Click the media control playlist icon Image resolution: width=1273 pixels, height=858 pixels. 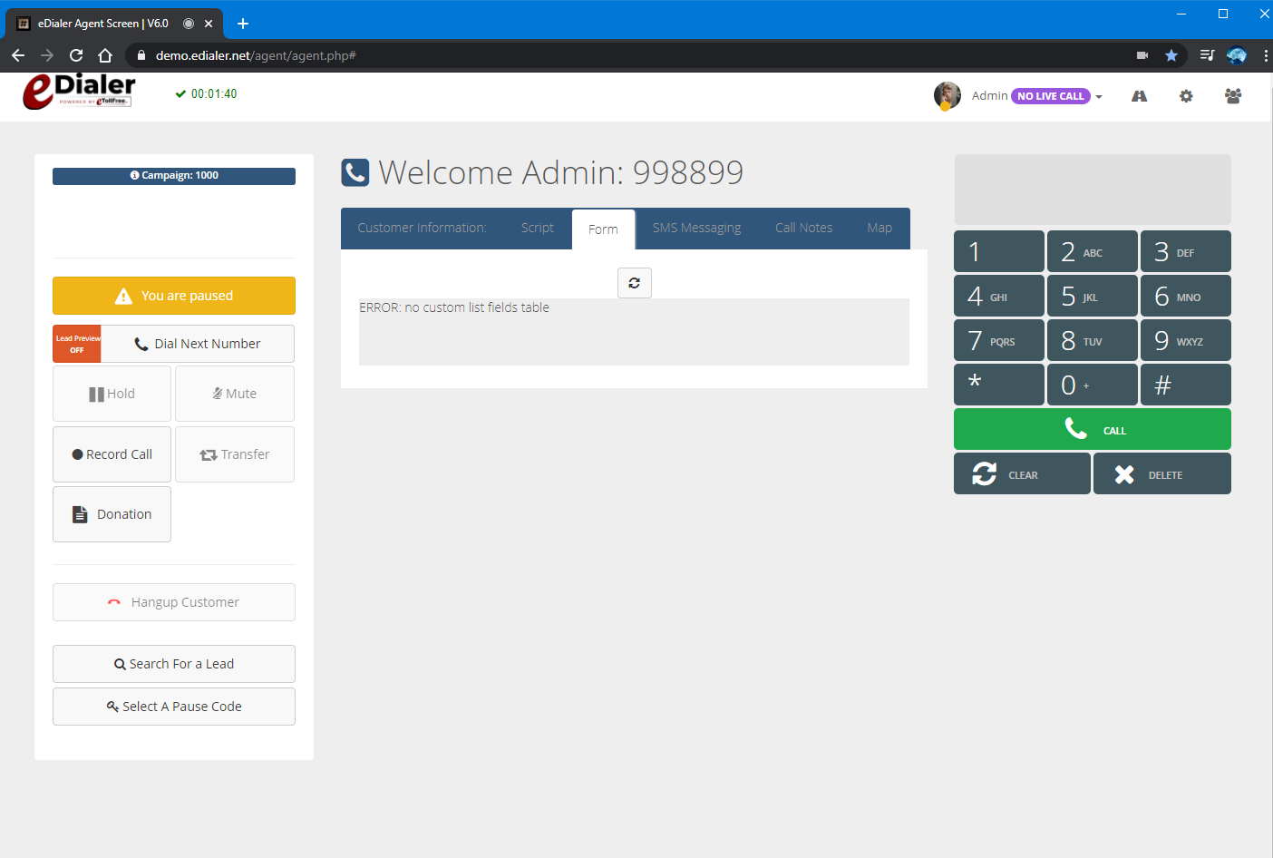coord(1207,55)
